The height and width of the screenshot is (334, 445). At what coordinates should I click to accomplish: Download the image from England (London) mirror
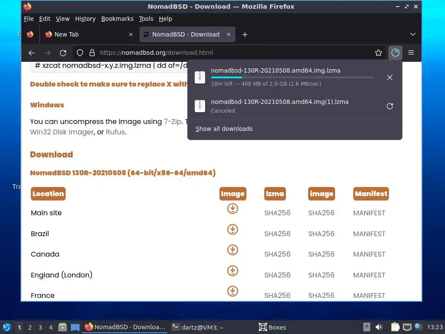[232, 271]
